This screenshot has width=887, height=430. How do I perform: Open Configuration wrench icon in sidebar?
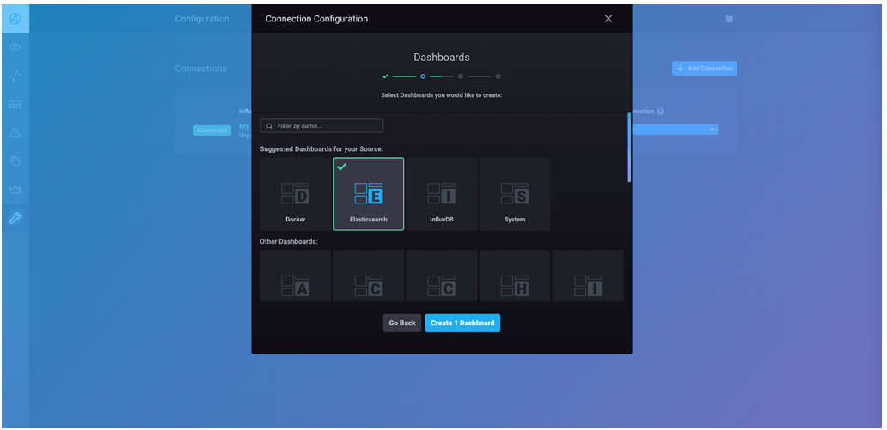click(x=15, y=218)
